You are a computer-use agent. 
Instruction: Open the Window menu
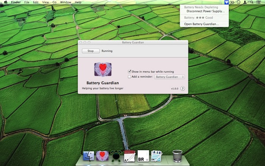[x=65, y=2]
